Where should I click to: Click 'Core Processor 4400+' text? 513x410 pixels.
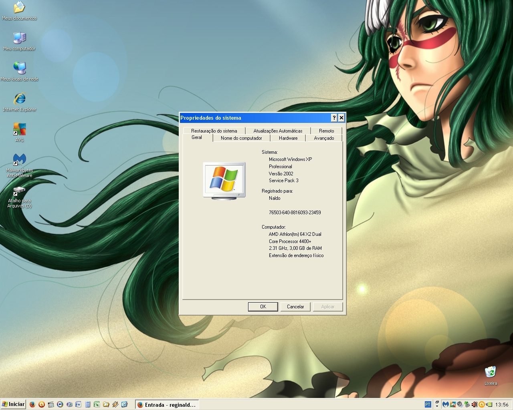pyautogui.click(x=290, y=241)
